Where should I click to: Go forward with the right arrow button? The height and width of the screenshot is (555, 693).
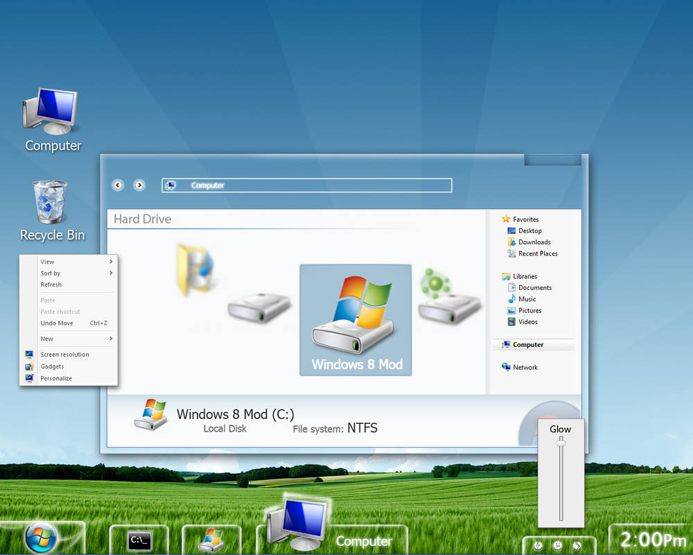click(x=139, y=185)
